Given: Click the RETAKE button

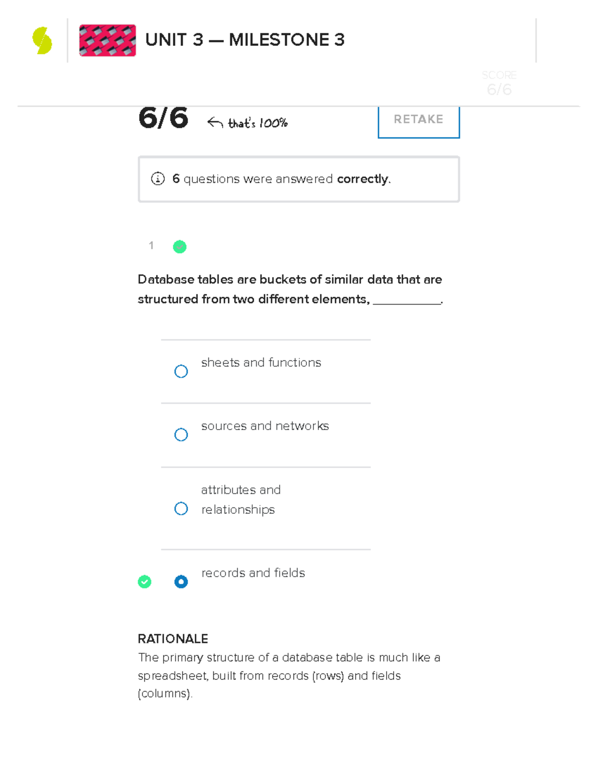Looking at the screenshot, I should click(419, 120).
